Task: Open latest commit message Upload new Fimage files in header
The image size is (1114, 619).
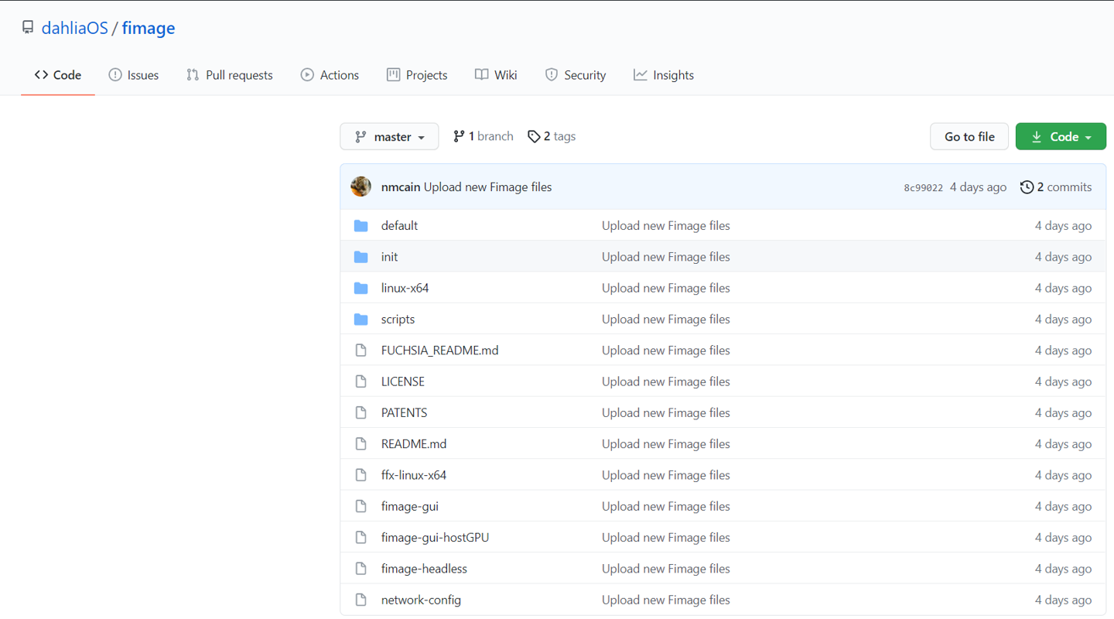Action: click(488, 187)
